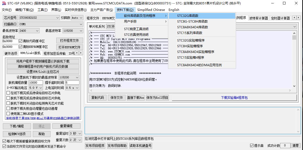Choose STC15实验箱4程序 submenu entry
This screenshot has height=150, width=303.
click(202, 57)
